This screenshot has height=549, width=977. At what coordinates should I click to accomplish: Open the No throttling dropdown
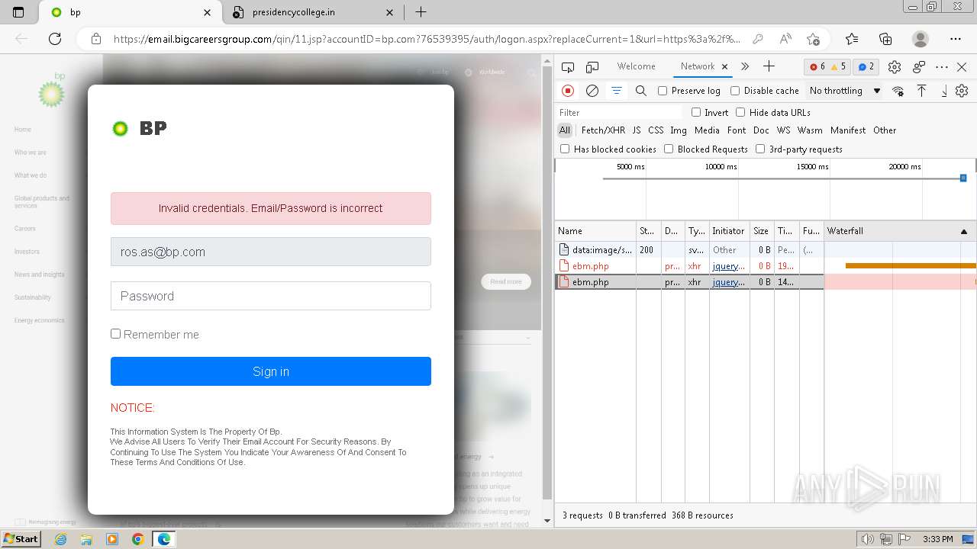click(845, 91)
